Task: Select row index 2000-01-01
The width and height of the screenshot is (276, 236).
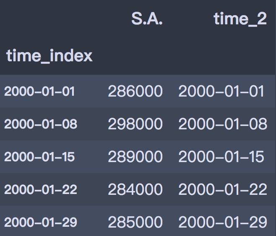Action: [x=40, y=92]
